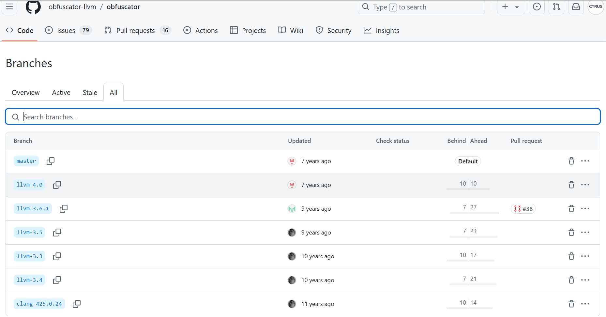Go to GitHub home via Octocat logo
Screen dimensions: 606x317
(x=33, y=7)
